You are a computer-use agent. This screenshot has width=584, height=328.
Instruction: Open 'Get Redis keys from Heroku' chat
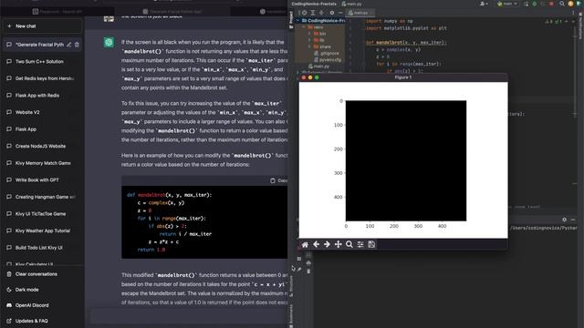pos(42,78)
